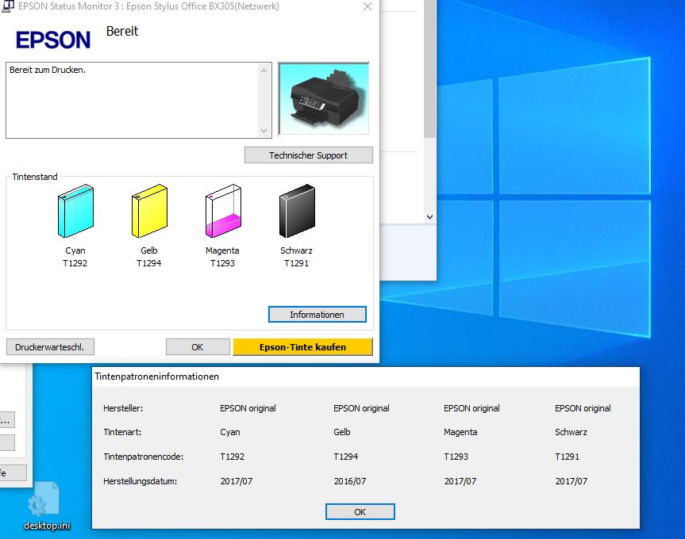Click the 'Bereit' status heading
The width and height of the screenshot is (685, 539).
[122, 32]
